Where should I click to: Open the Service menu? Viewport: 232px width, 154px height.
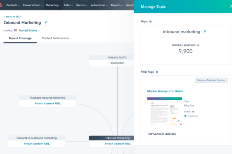point(82,5)
